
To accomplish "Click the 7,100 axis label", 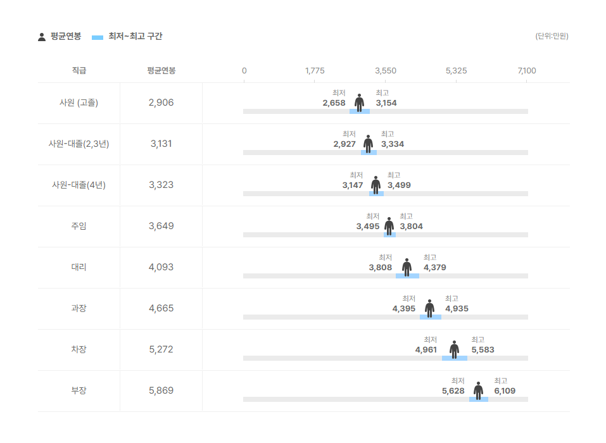I will 527,71.
